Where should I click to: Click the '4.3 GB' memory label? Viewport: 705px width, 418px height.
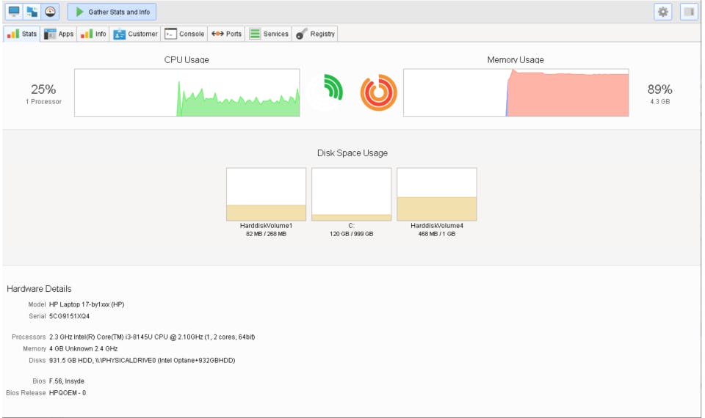(659, 101)
